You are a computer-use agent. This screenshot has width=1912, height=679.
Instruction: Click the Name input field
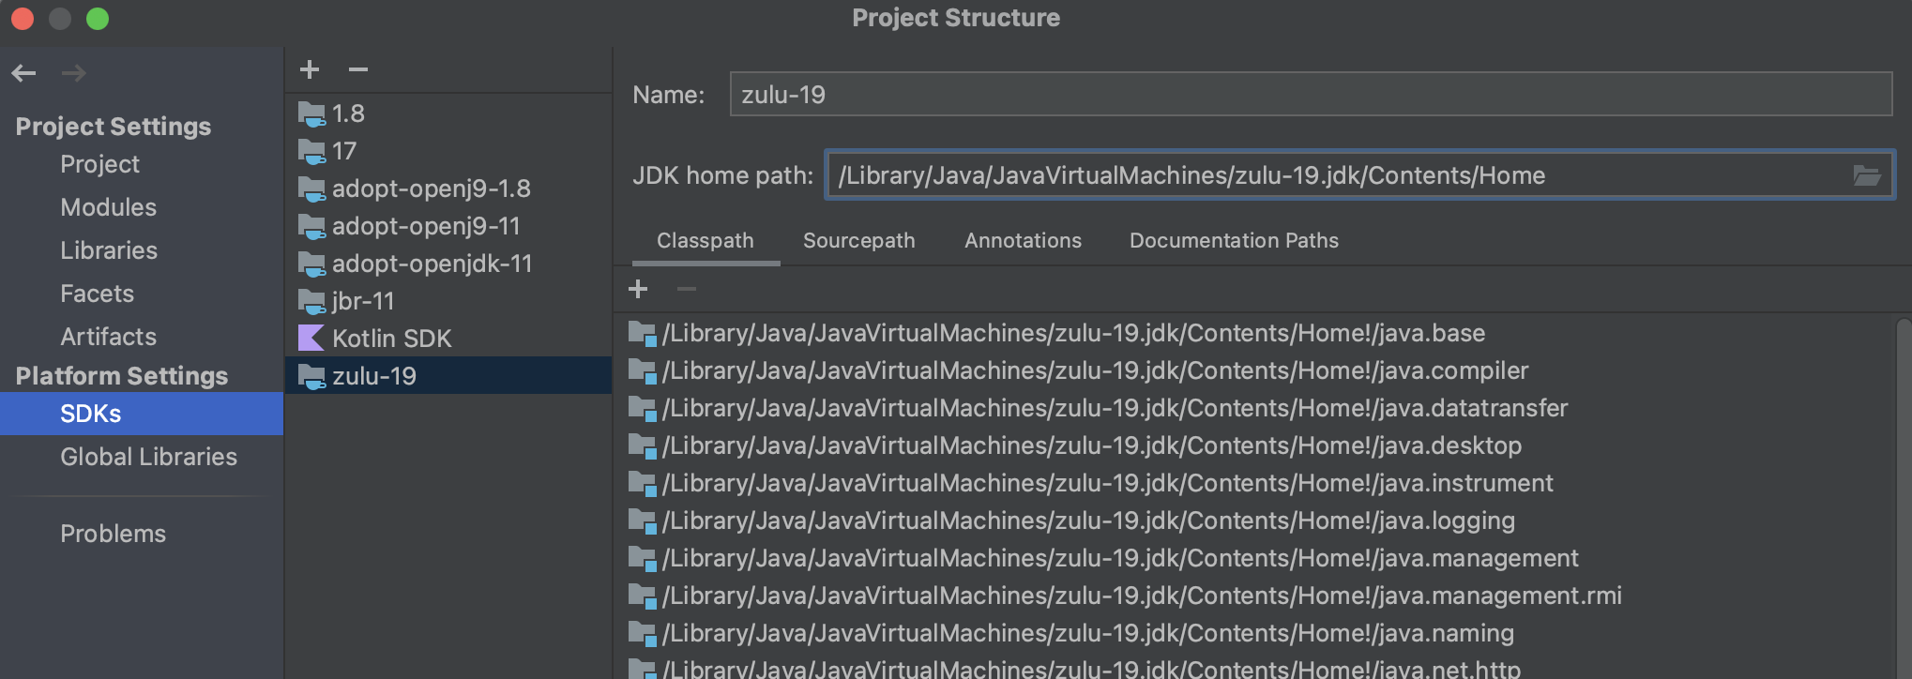1311,95
